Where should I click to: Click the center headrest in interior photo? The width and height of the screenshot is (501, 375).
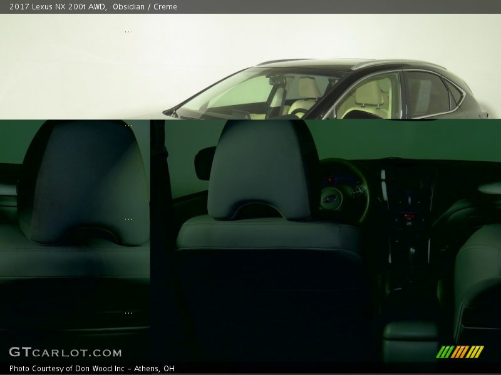(x=263, y=169)
